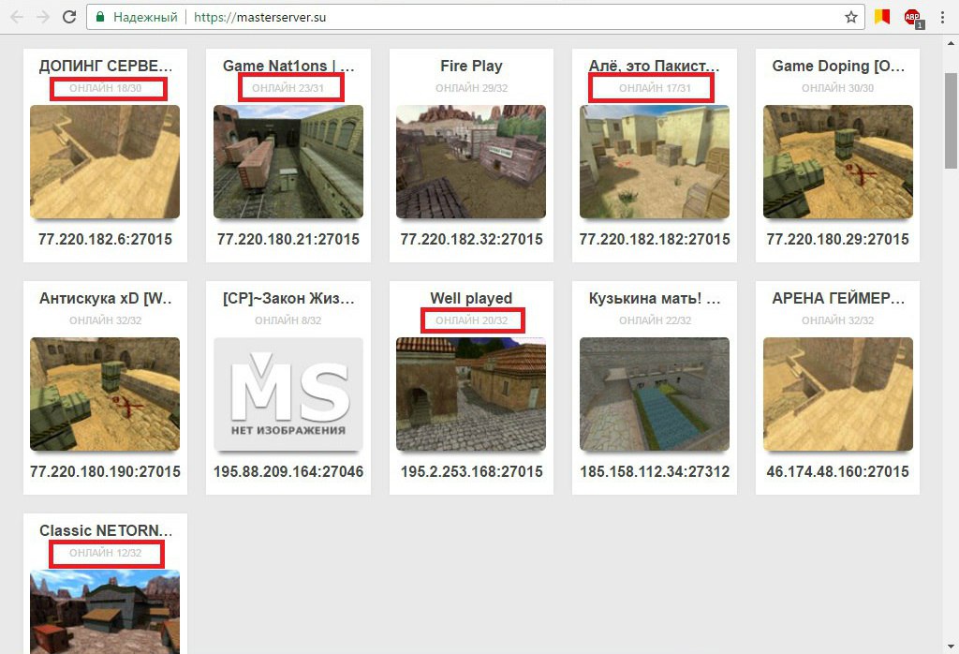Click the address 195.2.253.168:27015
The width and height of the screenshot is (959, 654).
pos(472,471)
